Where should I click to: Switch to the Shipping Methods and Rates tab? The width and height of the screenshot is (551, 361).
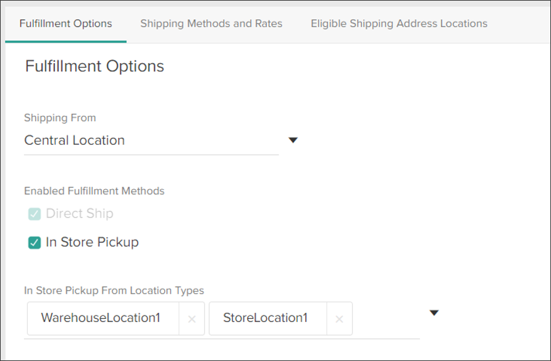tap(211, 23)
